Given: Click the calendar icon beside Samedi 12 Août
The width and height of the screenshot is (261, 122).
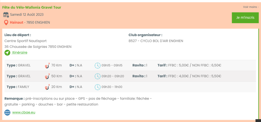Looking at the screenshot, I should (6, 15).
